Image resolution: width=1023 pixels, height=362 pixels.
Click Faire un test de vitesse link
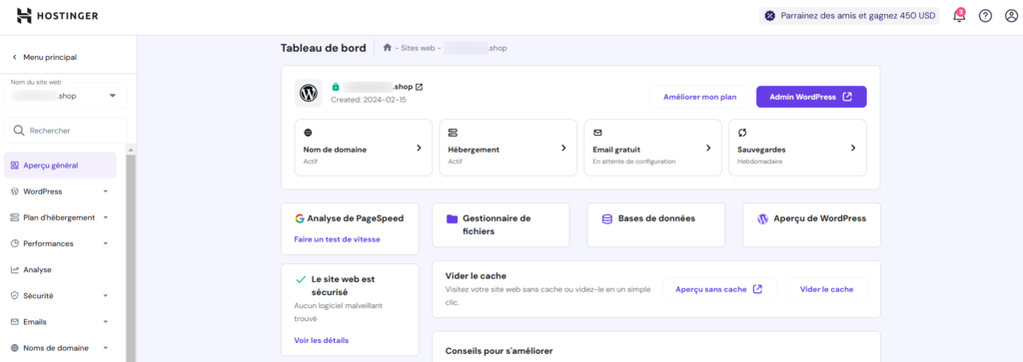[x=338, y=239]
